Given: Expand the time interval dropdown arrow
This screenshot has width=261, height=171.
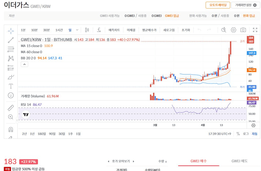Looking at the screenshot, I should point(77,30).
